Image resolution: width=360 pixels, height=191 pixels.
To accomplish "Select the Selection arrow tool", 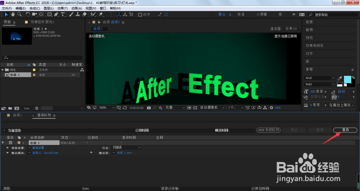I will 7,14.
